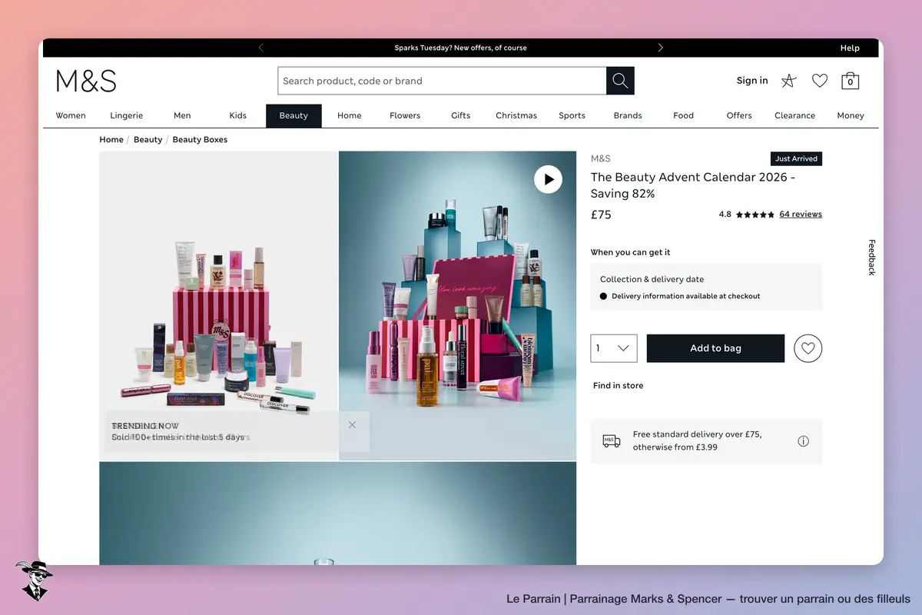Click the M&S brand name above title
Image resolution: width=922 pixels, height=615 pixels.
pos(600,158)
